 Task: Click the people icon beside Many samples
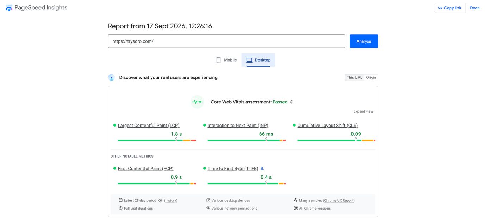pyautogui.click(x=296, y=200)
